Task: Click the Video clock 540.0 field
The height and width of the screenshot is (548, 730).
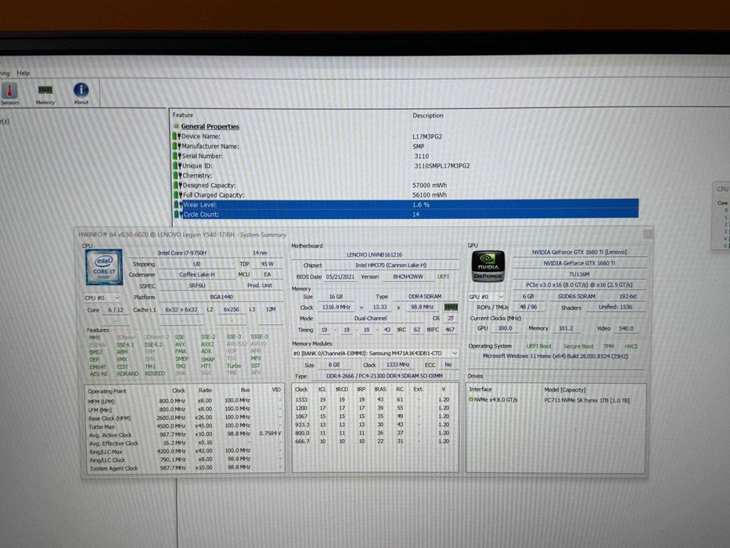Action: pos(626,329)
